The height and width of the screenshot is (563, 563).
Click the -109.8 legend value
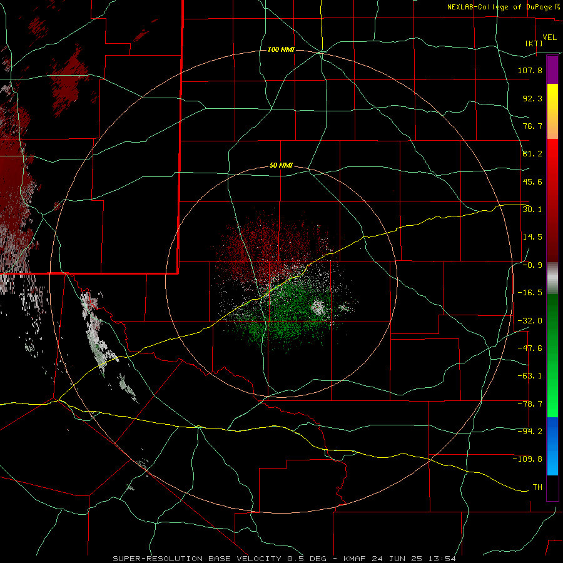click(x=527, y=459)
